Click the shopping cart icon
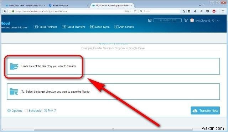This screenshot has width=228, height=132. pos(186,20)
